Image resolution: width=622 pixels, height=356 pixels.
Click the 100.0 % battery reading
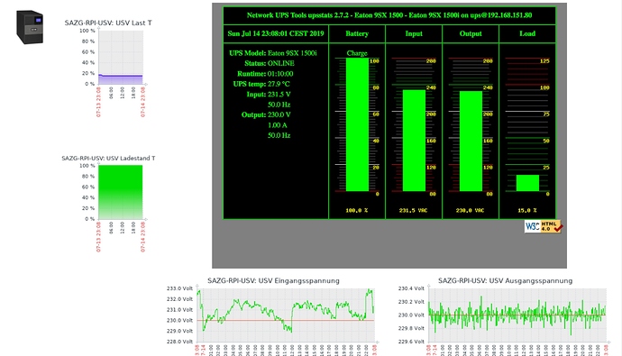(357, 211)
